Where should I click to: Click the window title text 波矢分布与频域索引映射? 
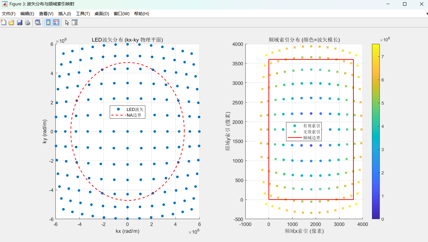[x=51, y=4]
